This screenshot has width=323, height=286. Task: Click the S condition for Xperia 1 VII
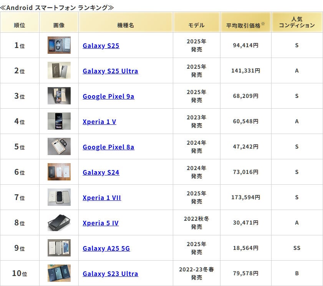click(297, 197)
